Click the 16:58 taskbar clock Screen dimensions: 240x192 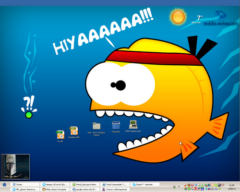(231, 185)
